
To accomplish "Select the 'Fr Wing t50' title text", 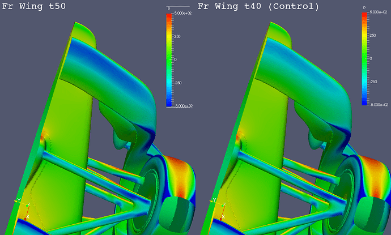I will tap(34, 6).
